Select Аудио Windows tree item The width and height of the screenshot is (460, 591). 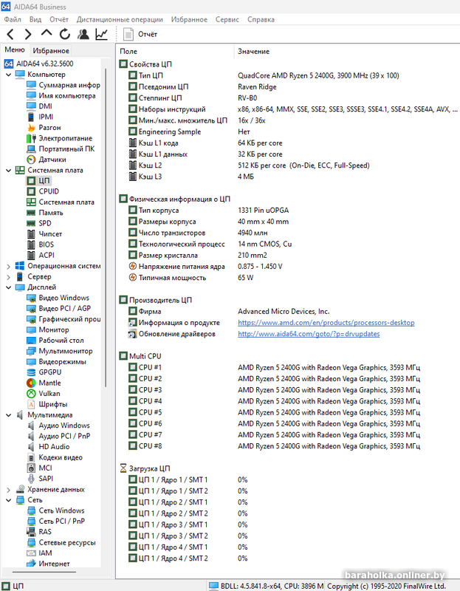(58, 426)
